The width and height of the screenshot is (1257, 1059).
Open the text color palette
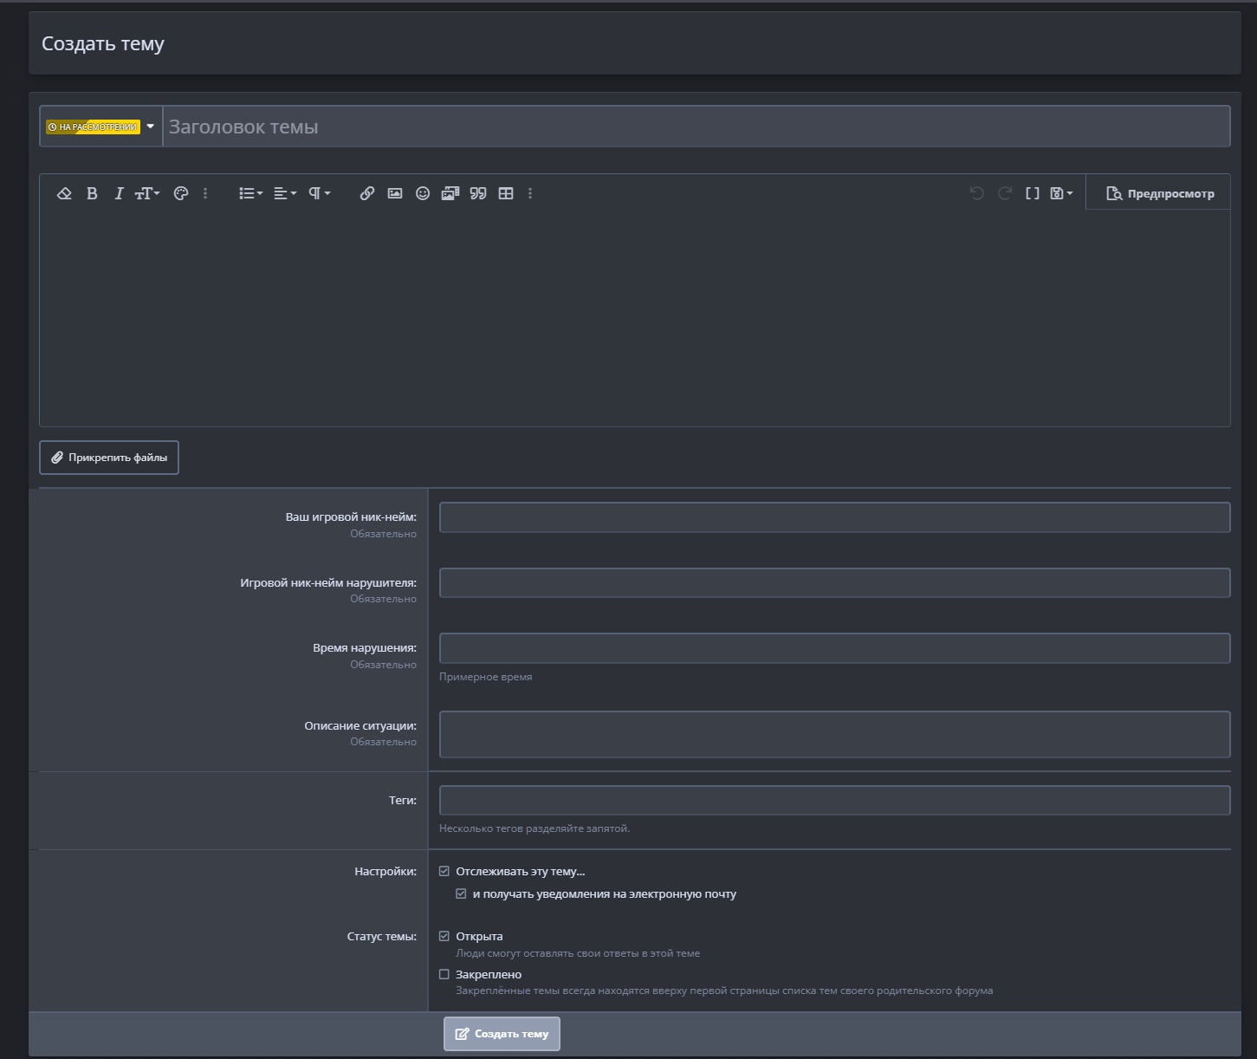pyautogui.click(x=181, y=193)
